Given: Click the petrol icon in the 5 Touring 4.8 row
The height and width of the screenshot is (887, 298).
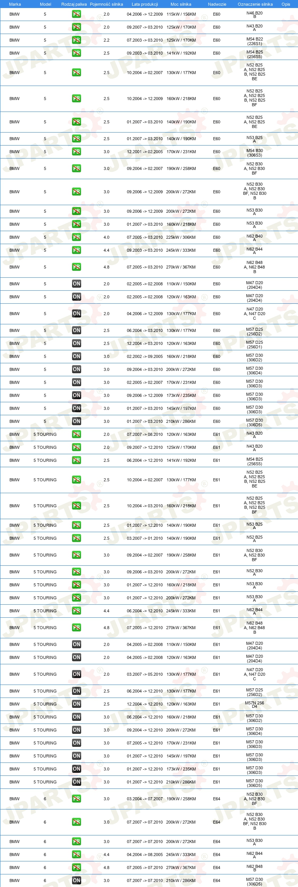Looking at the screenshot, I should (x=76, y=628).
